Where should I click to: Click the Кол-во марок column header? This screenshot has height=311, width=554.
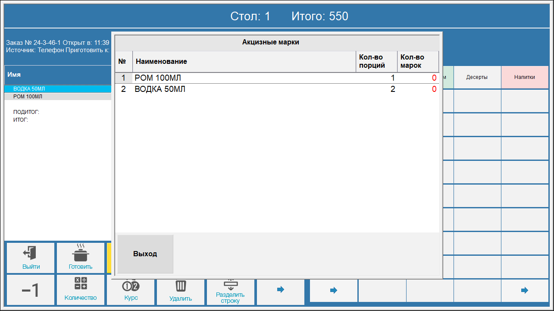[418, 61]
